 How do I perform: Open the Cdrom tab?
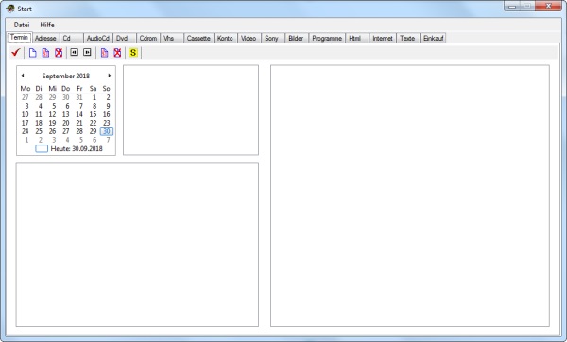click(x=148, y=38)
